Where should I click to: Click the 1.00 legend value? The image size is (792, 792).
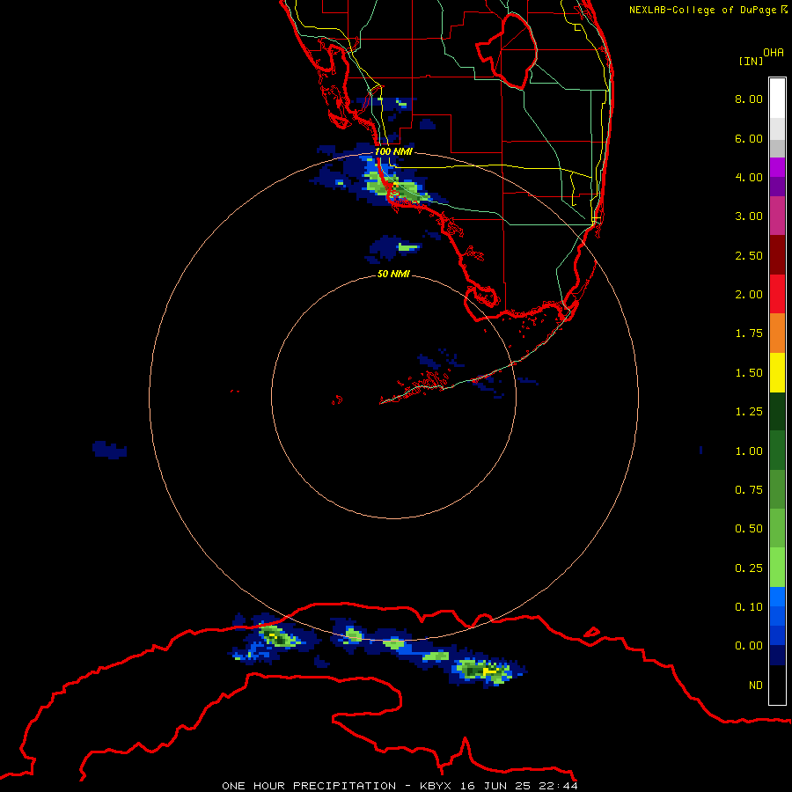749,451
